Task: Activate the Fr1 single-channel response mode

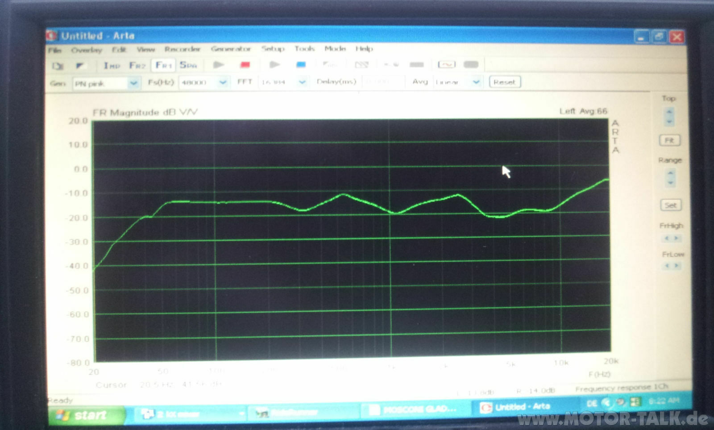Action: tap(163, 65)
